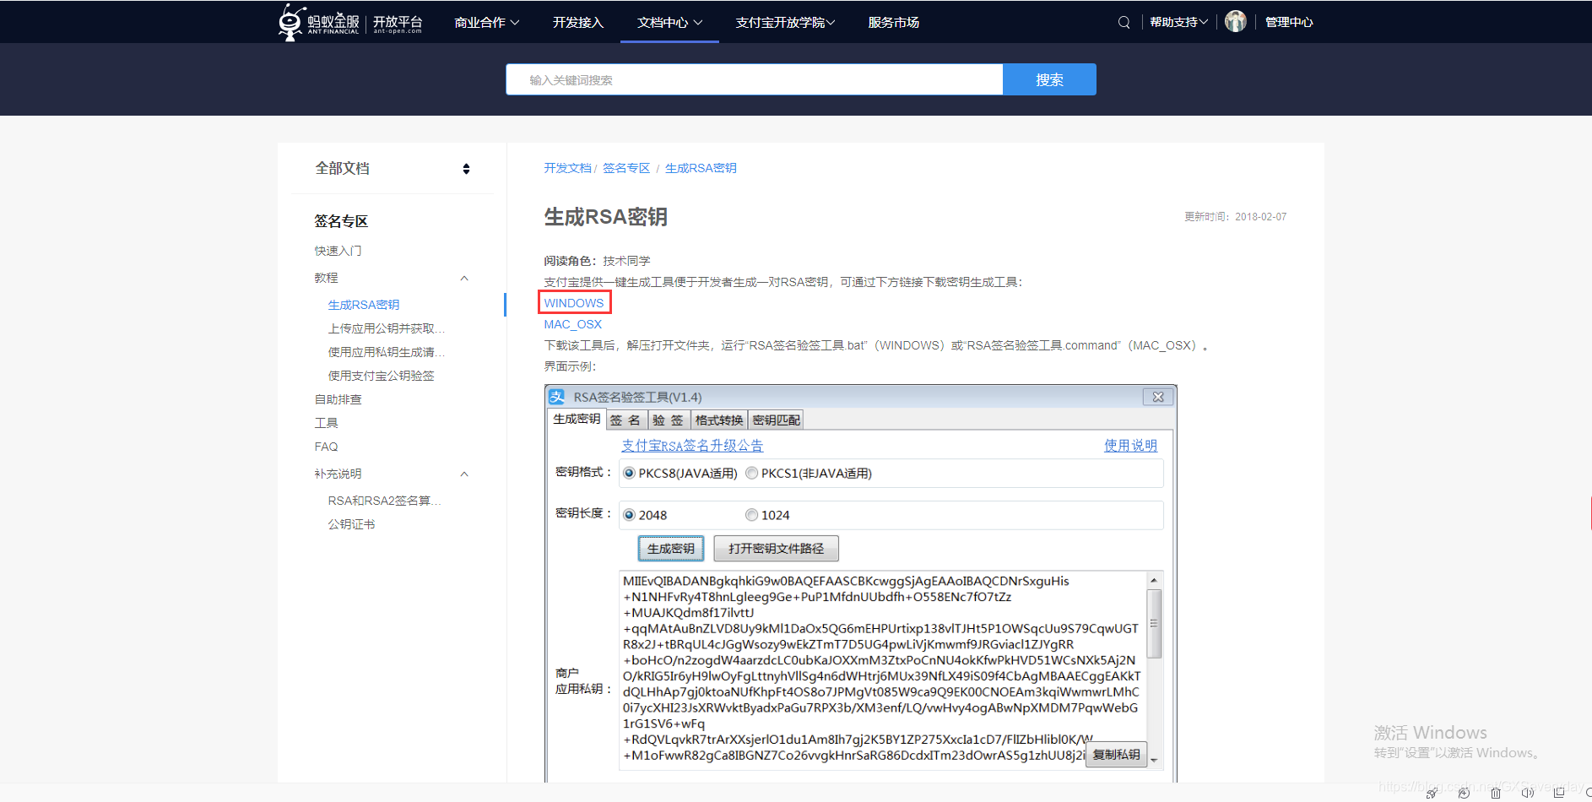Open RSA和RSA2签名算 sidebar item
1592x802 pixels.
[x=385, y=501]
